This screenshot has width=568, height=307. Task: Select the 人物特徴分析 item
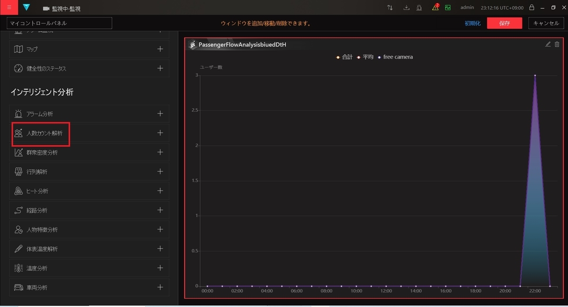(89, 229)
